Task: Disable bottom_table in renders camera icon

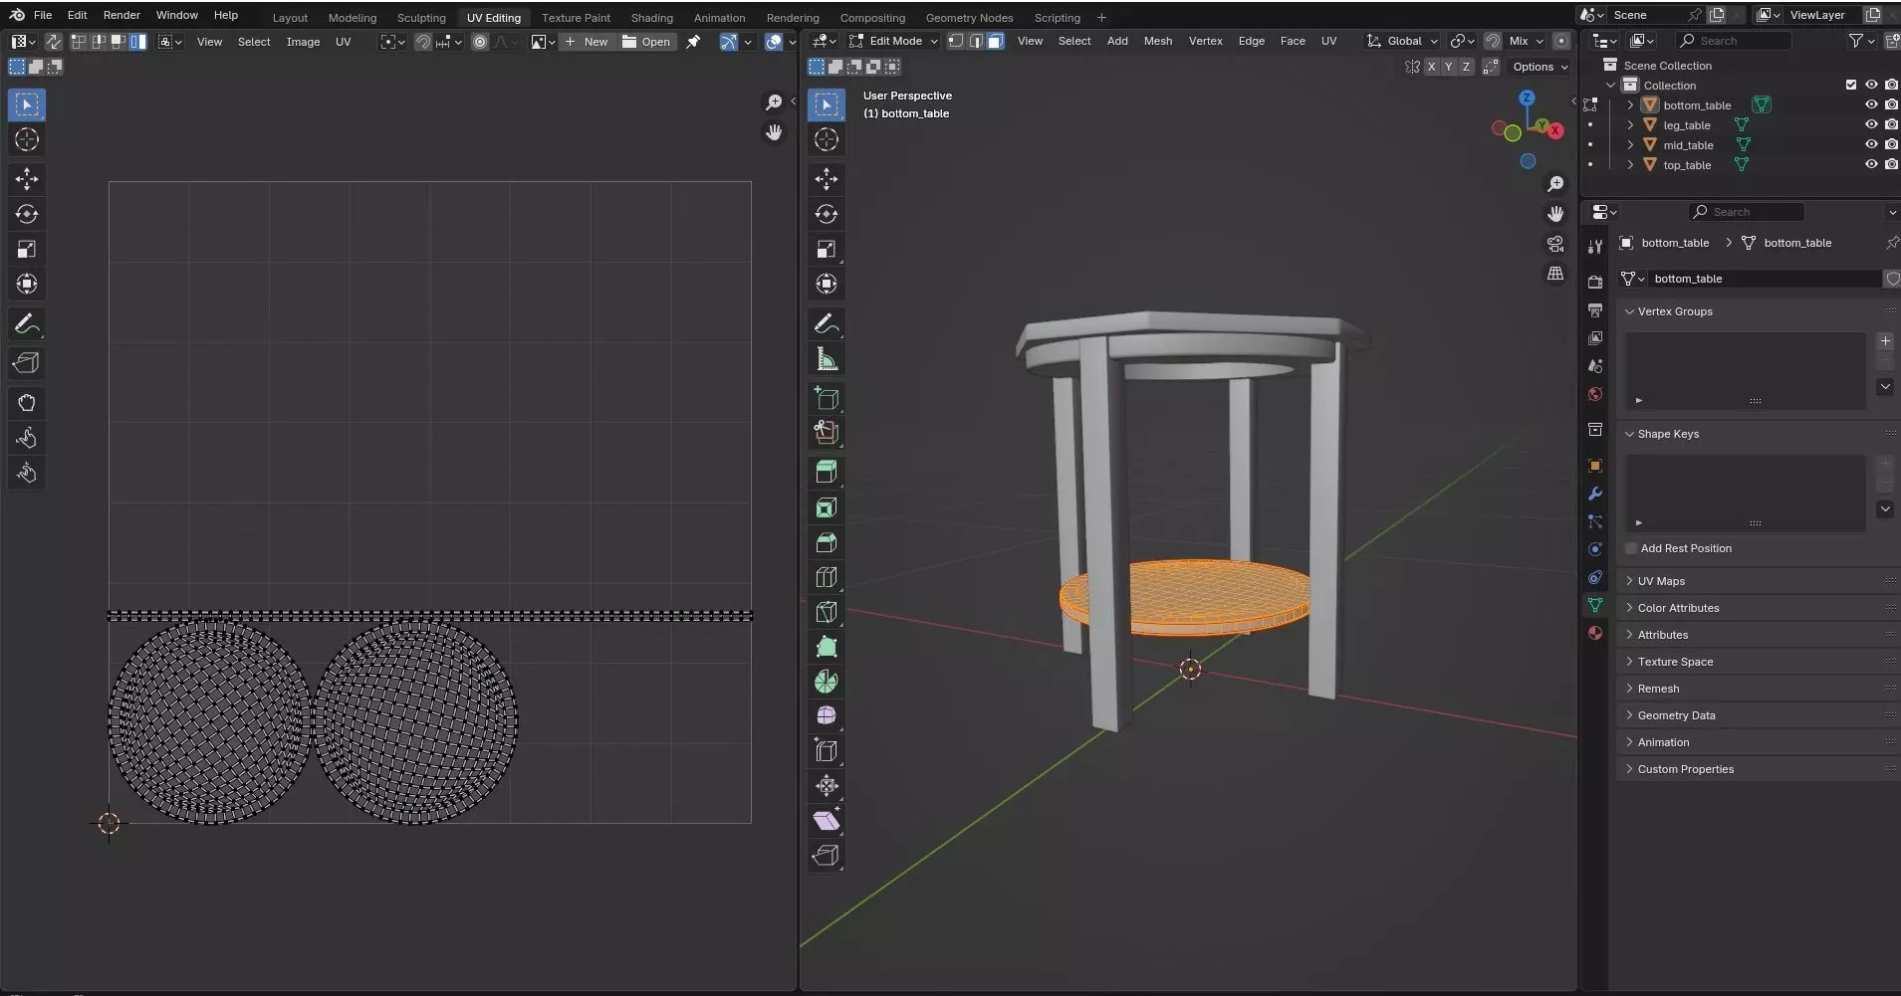Action: pos(1891,104)
